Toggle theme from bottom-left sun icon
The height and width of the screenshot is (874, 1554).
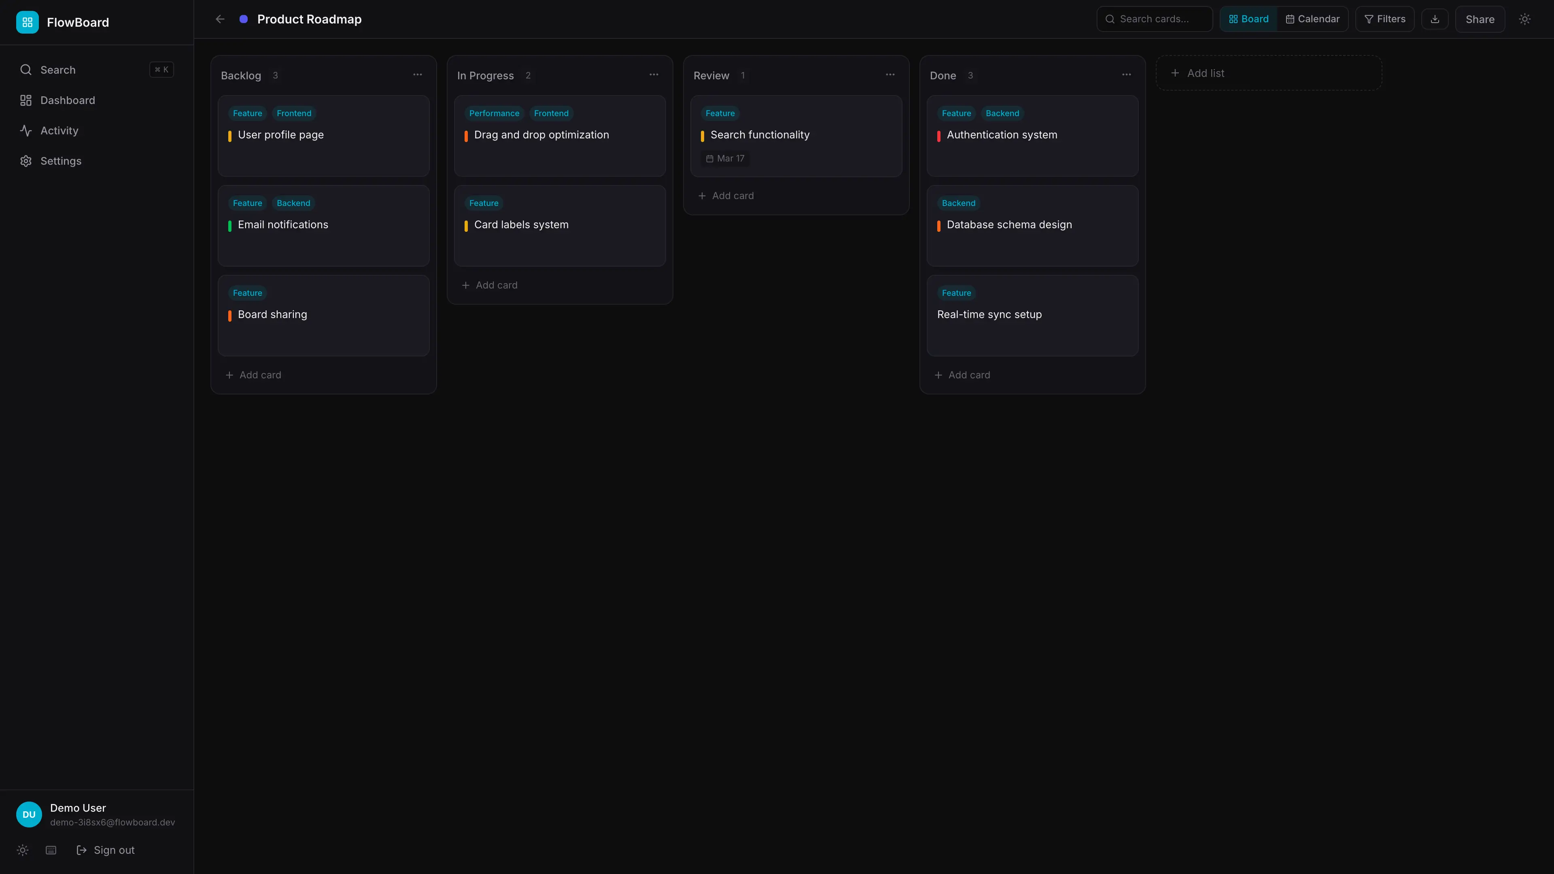(22, 850)
